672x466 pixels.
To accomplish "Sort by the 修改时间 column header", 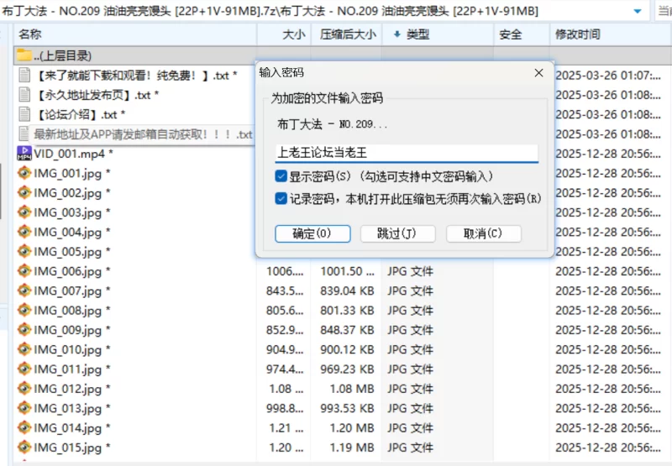I will [577, 34].
